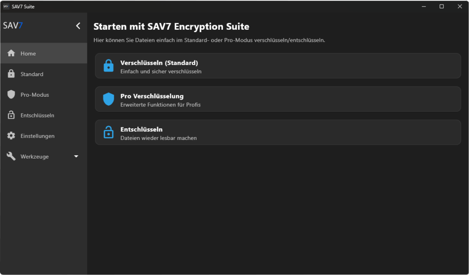This screenshot has width=469, height=275.
Task: Click the SAV7 icon in the title bar
Action: tap(6, 6)
